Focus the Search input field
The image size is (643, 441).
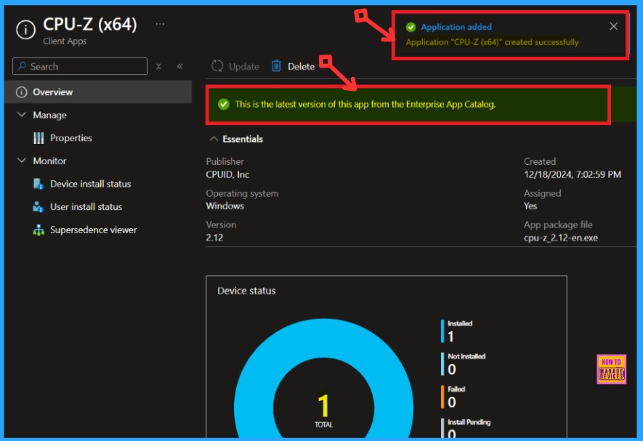point(80,66)
